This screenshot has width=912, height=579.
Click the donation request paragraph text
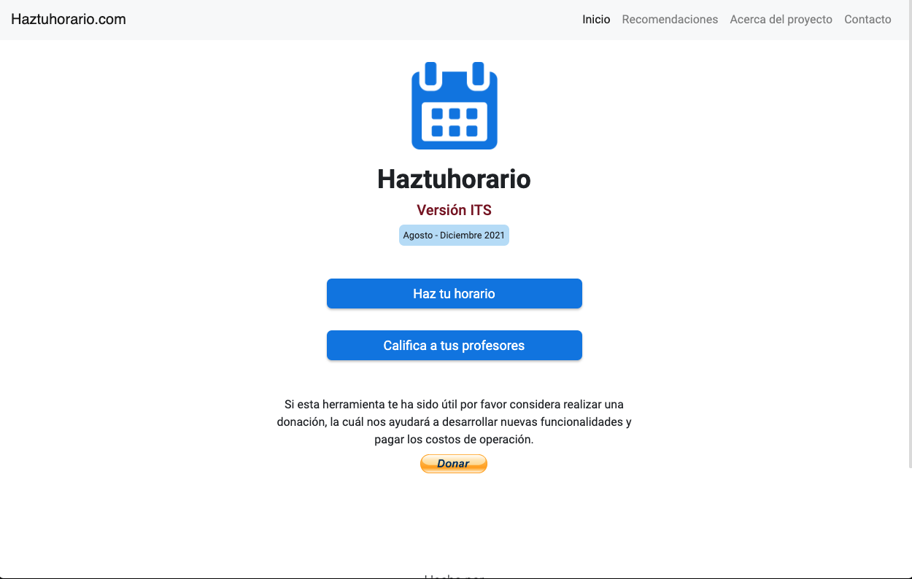click(454, 421)
